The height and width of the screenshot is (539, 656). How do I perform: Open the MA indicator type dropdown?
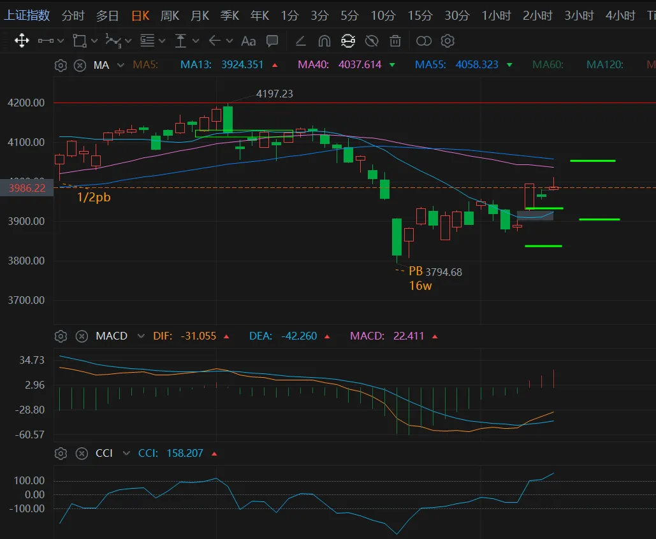[120, 65]
